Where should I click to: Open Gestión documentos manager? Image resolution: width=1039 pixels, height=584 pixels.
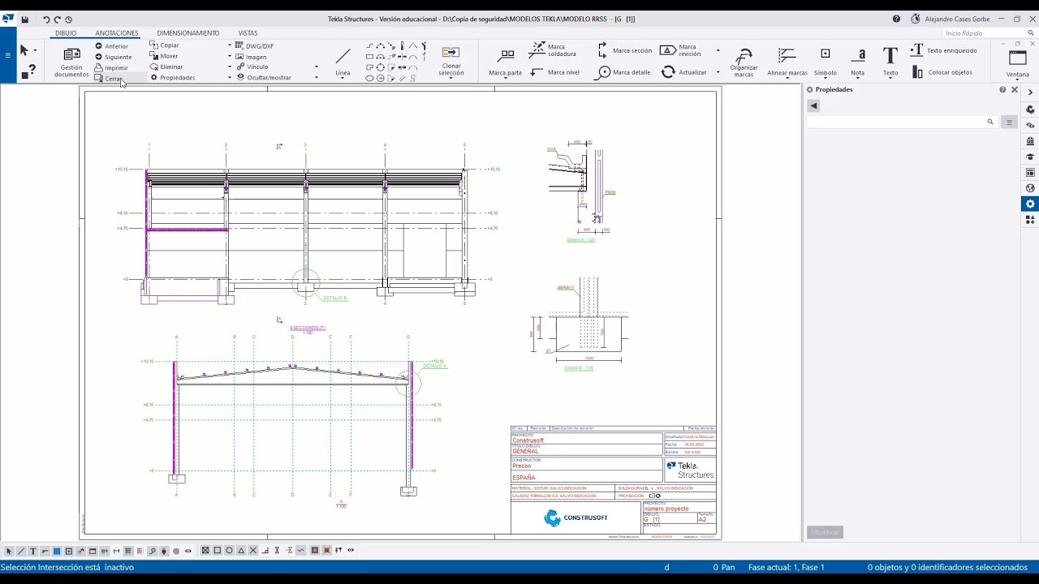(x=71, y=62)
